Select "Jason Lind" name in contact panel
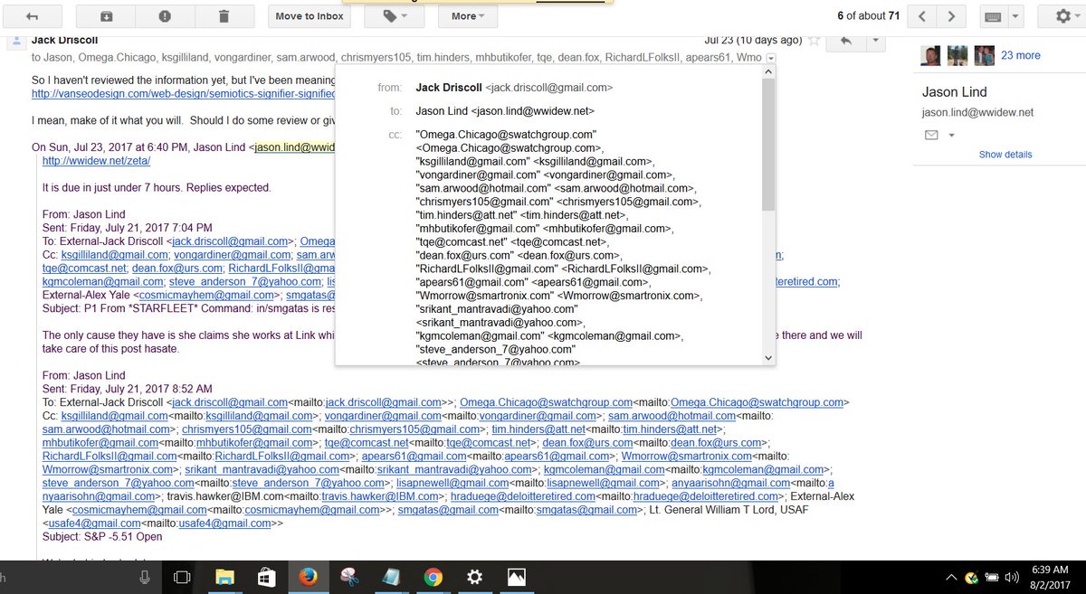 pyautogui.click(x=954, y=92)
